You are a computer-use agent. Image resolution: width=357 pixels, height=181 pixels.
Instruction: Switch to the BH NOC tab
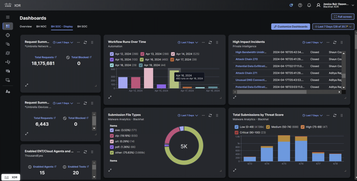tap(41, 27)
